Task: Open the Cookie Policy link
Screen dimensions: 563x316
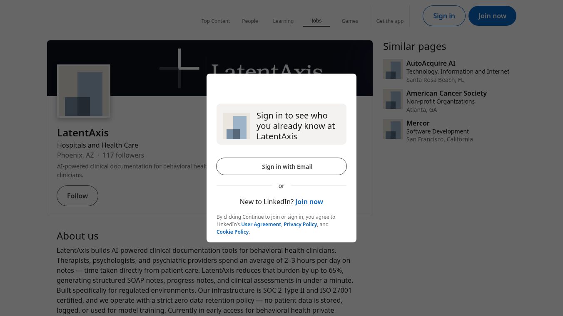Action: (x=232, y=232)
